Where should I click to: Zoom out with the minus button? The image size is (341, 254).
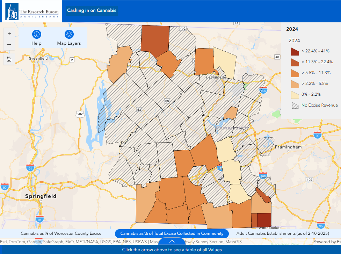tap(9, 45)
